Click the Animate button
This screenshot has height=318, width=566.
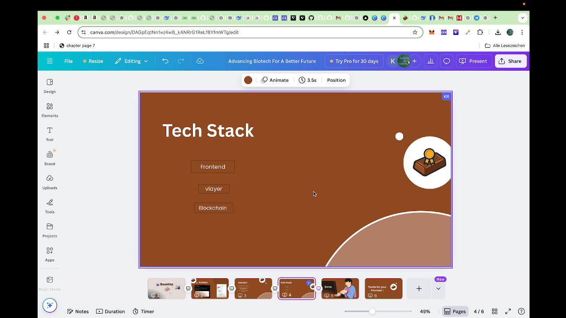pos(275,80)
